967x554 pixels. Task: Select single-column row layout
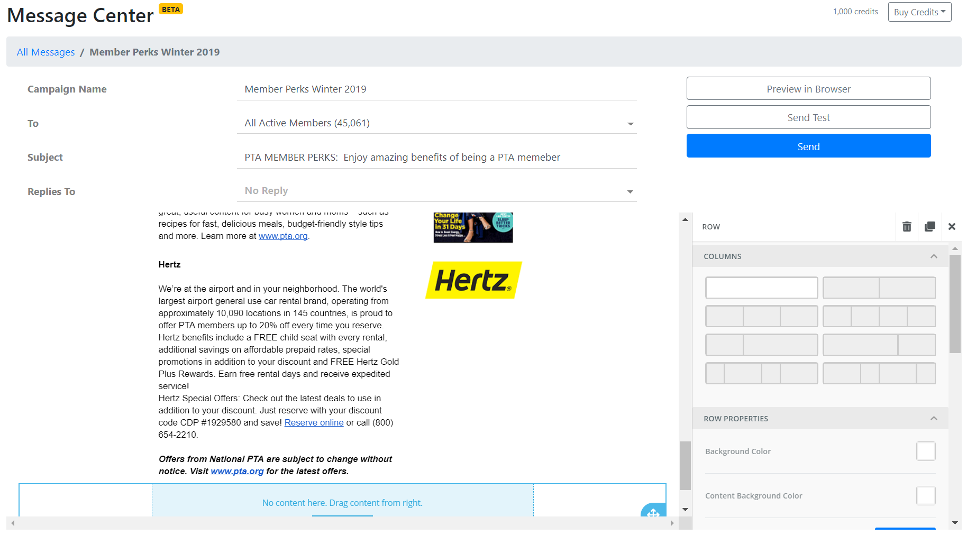(761, 288)
